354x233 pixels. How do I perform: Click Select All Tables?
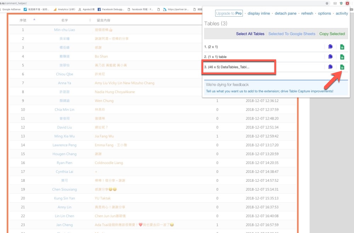250,34
